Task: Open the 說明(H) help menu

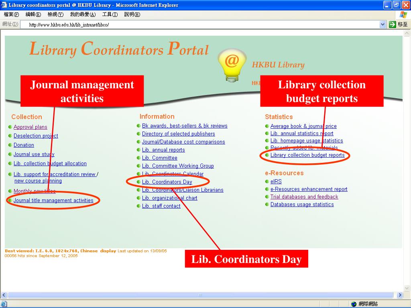Action: point(132,14)
